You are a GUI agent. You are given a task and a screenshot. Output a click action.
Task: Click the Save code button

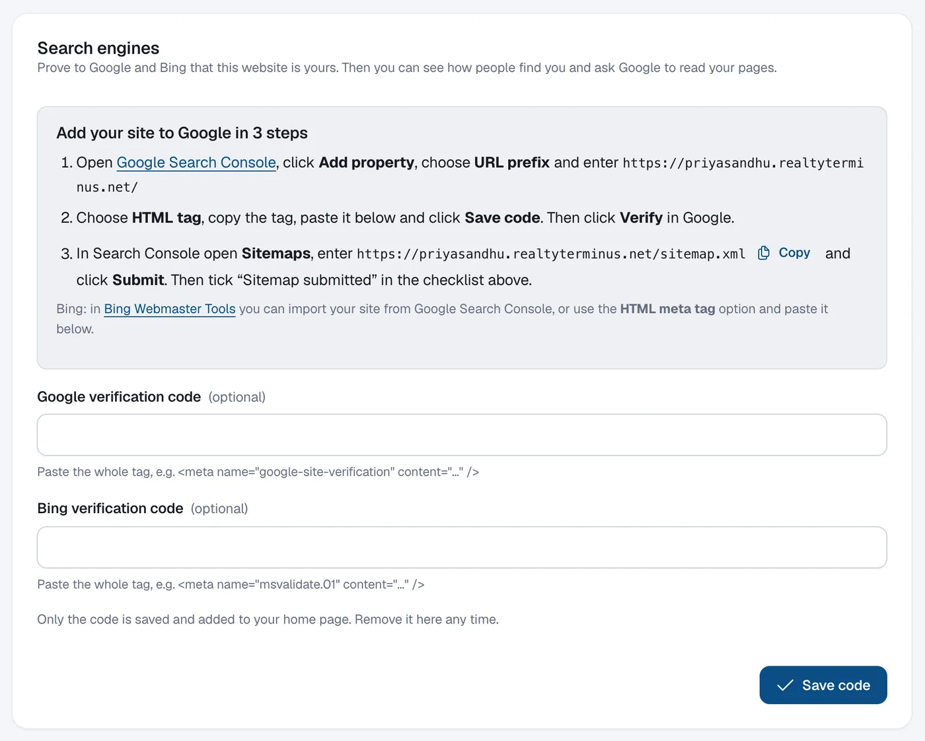click(x=823, y=685)
